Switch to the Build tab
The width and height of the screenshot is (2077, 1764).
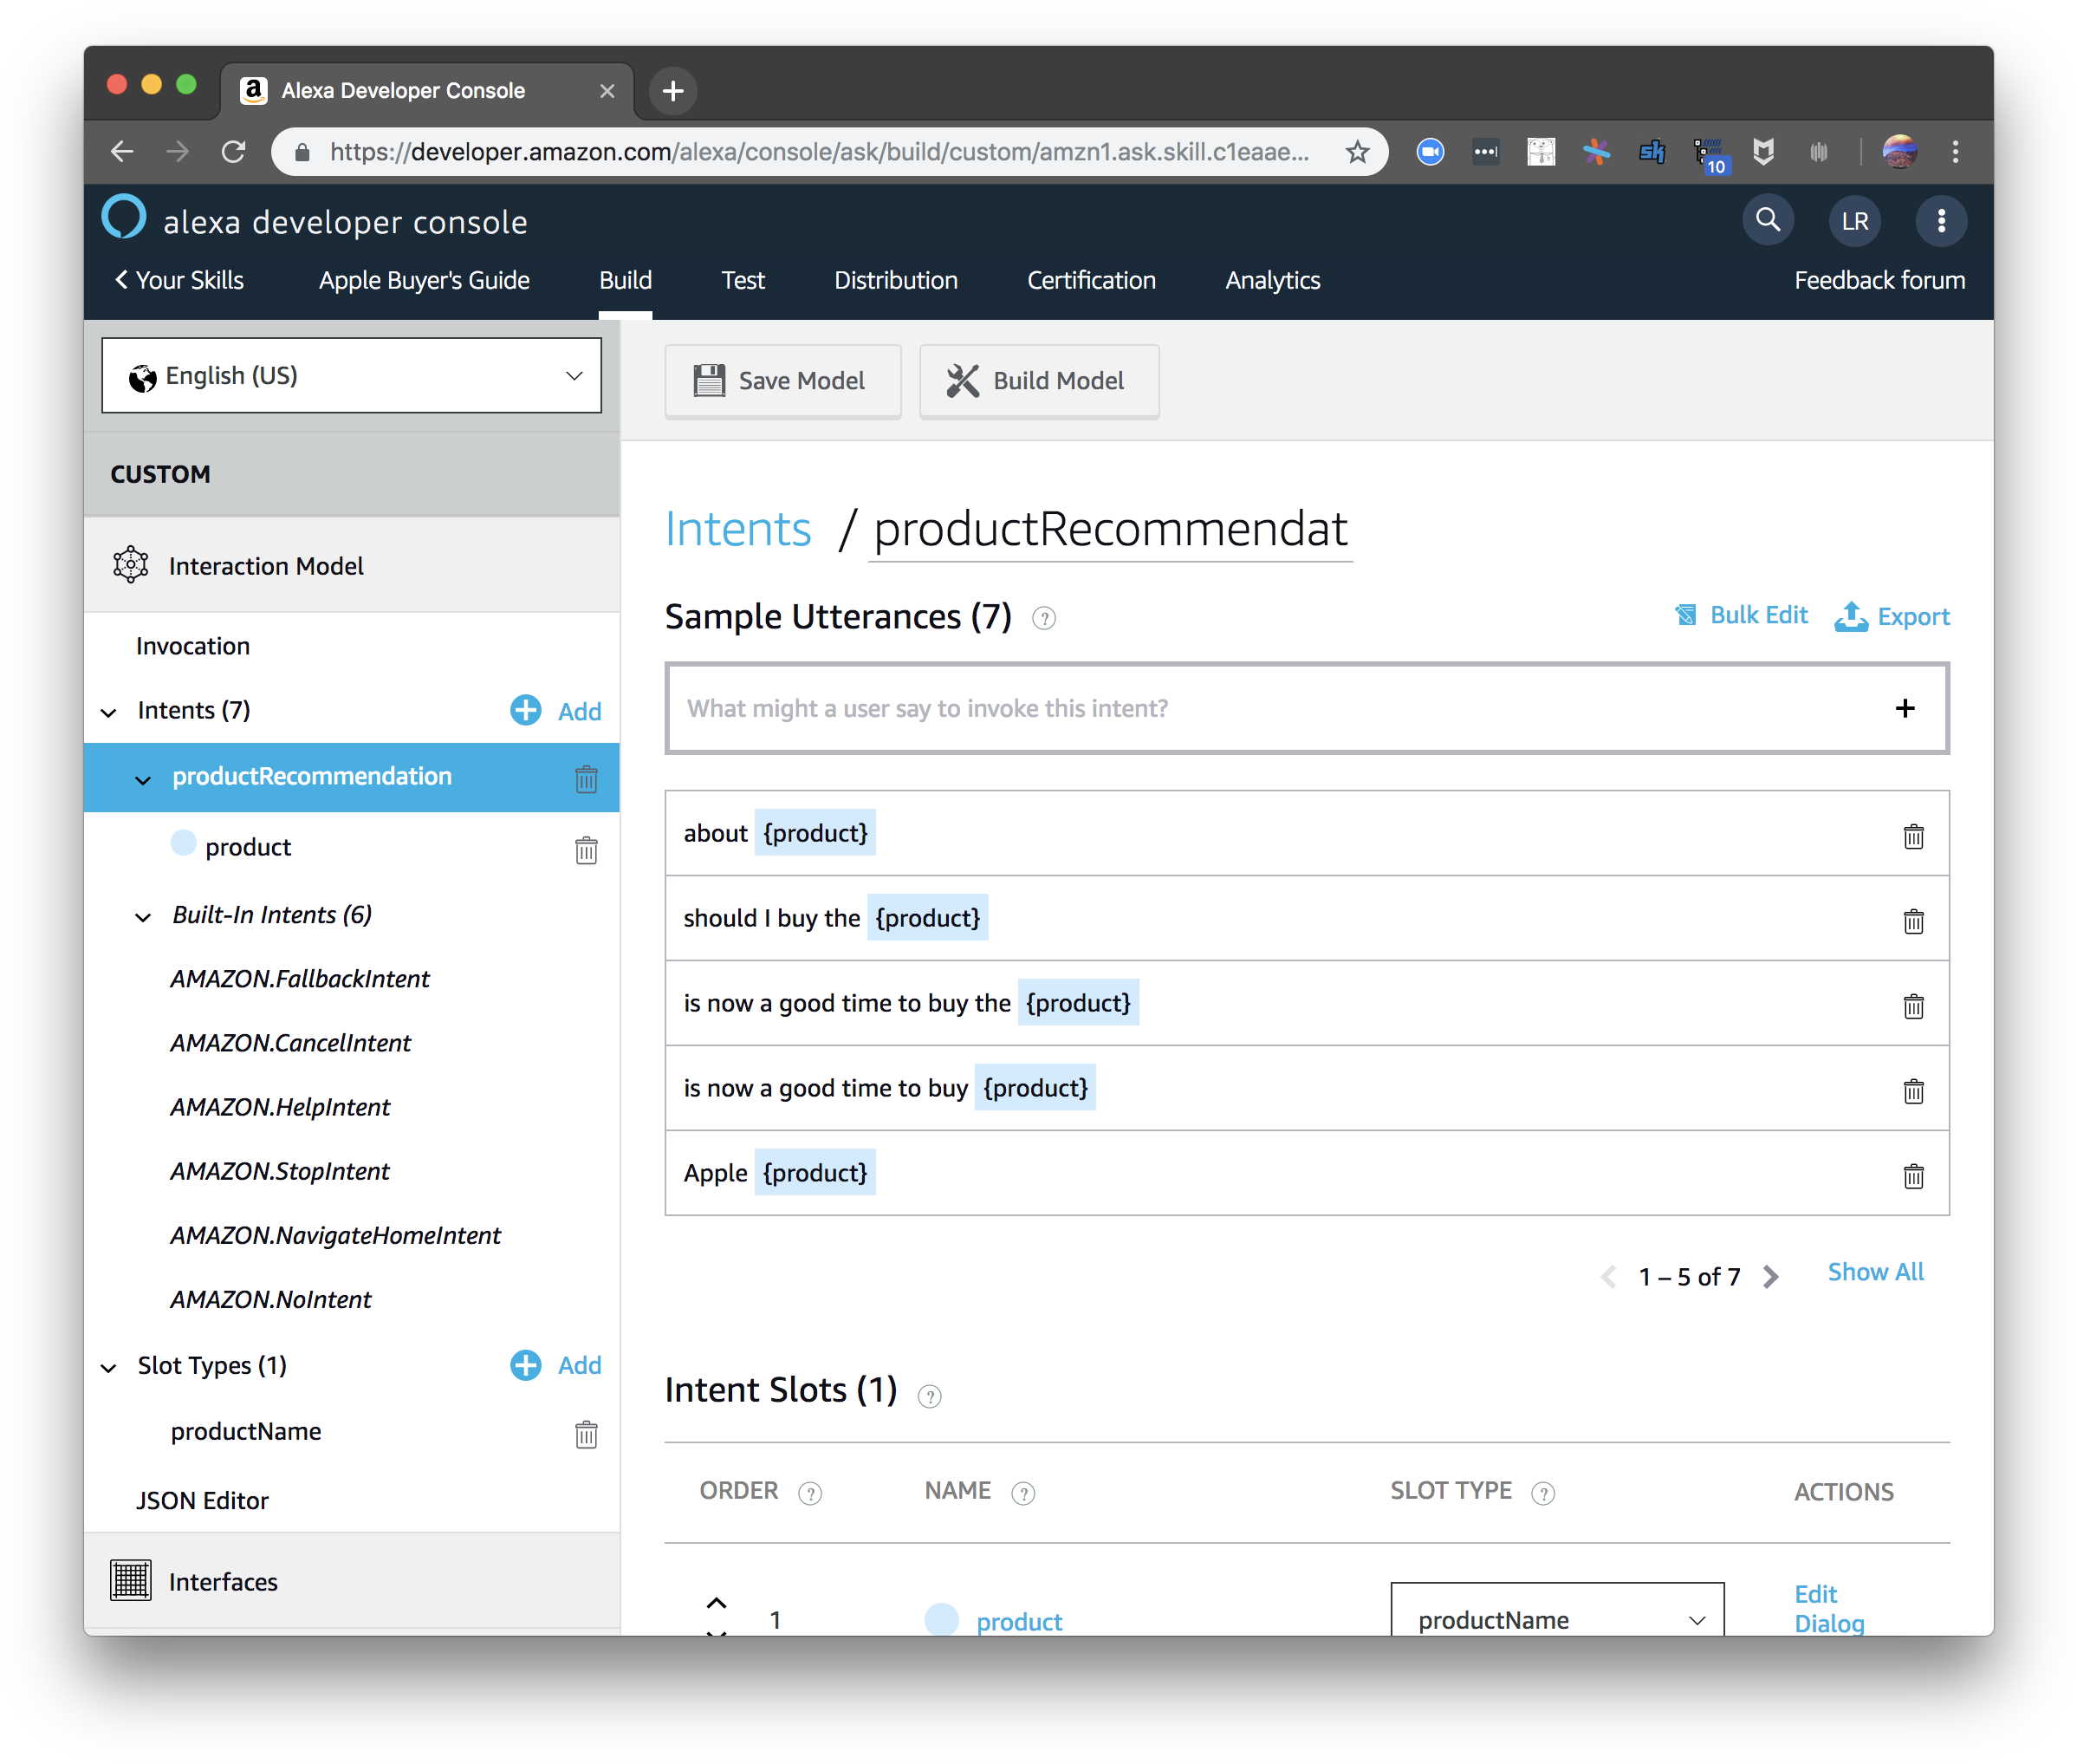pos(626,280)
